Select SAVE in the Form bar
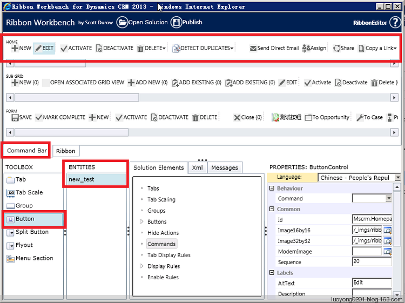The height and width of the screenshot is (303, 405). [x=22, y=118]
